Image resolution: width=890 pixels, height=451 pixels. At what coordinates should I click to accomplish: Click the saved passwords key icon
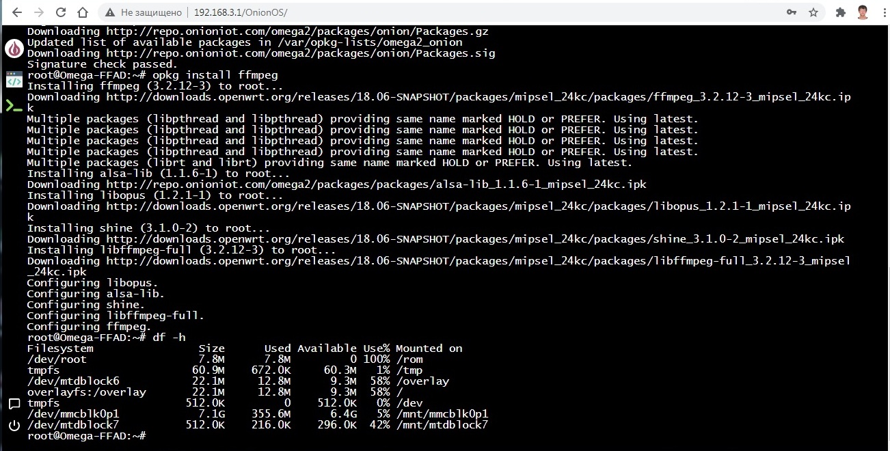coord(792,12)
